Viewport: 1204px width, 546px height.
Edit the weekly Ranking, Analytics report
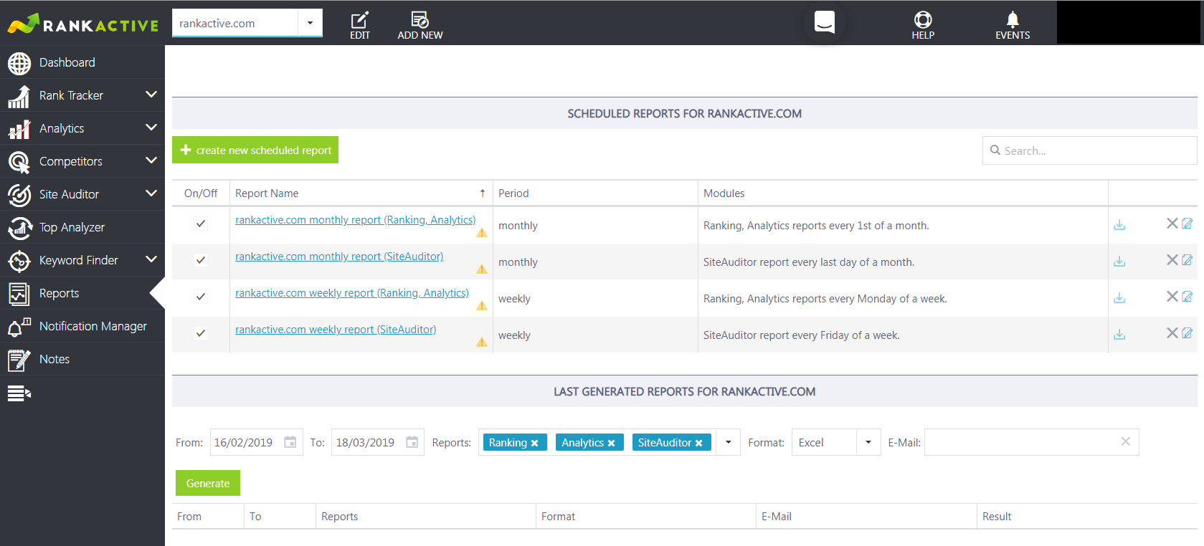point(1188,297)
